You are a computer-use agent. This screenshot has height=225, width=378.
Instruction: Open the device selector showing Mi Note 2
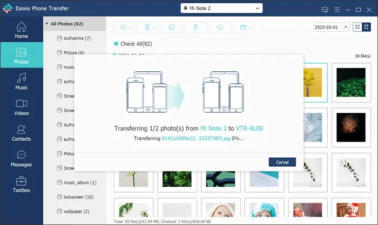[x=221, y=8]
